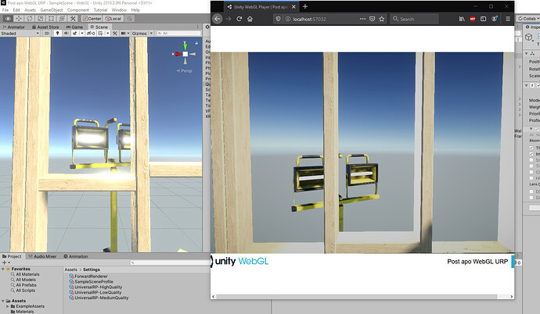This screenshot has height=314, width=540.
Task: Bookmark this page with star icon
Action: (382, 19)
